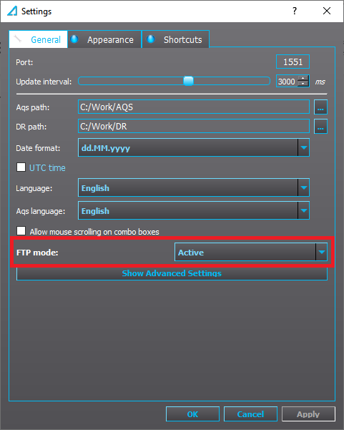Decrease update interval with down arrow

[303, 84]
